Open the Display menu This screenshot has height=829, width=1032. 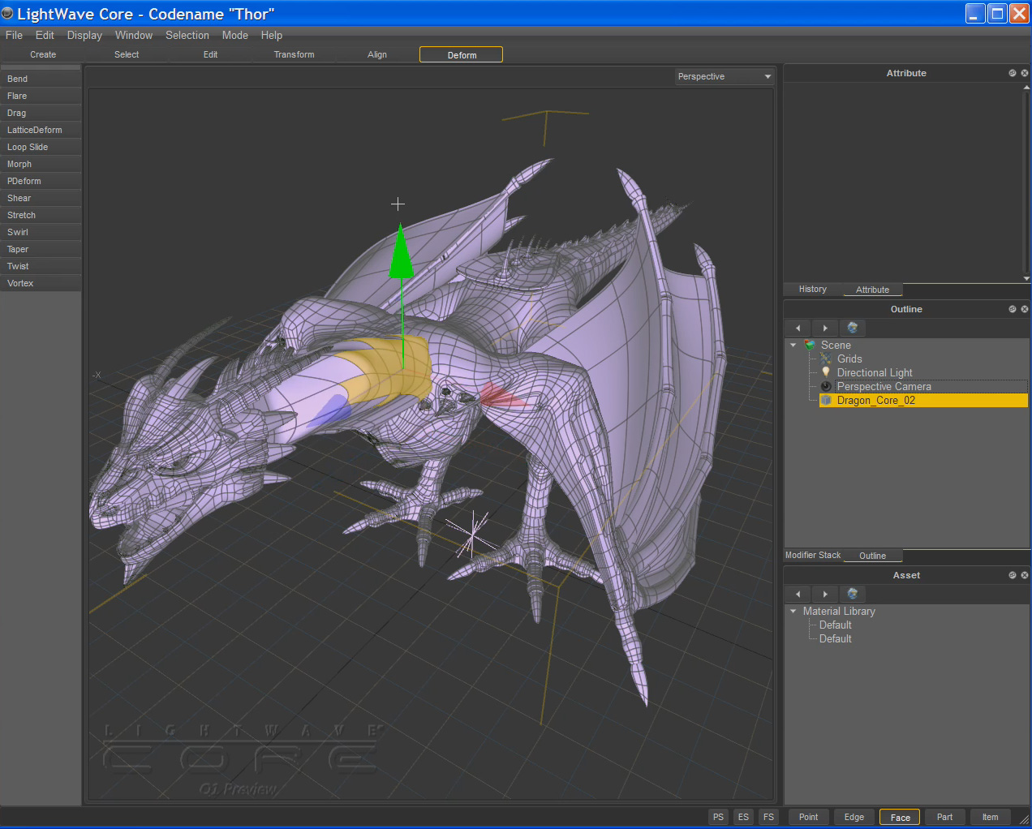(x=84, y=36)
